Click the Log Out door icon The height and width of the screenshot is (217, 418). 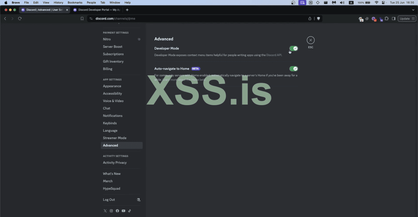(x=139, y=200)
